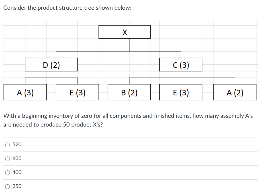Click the radio circle beside 250

click(7, 186)
